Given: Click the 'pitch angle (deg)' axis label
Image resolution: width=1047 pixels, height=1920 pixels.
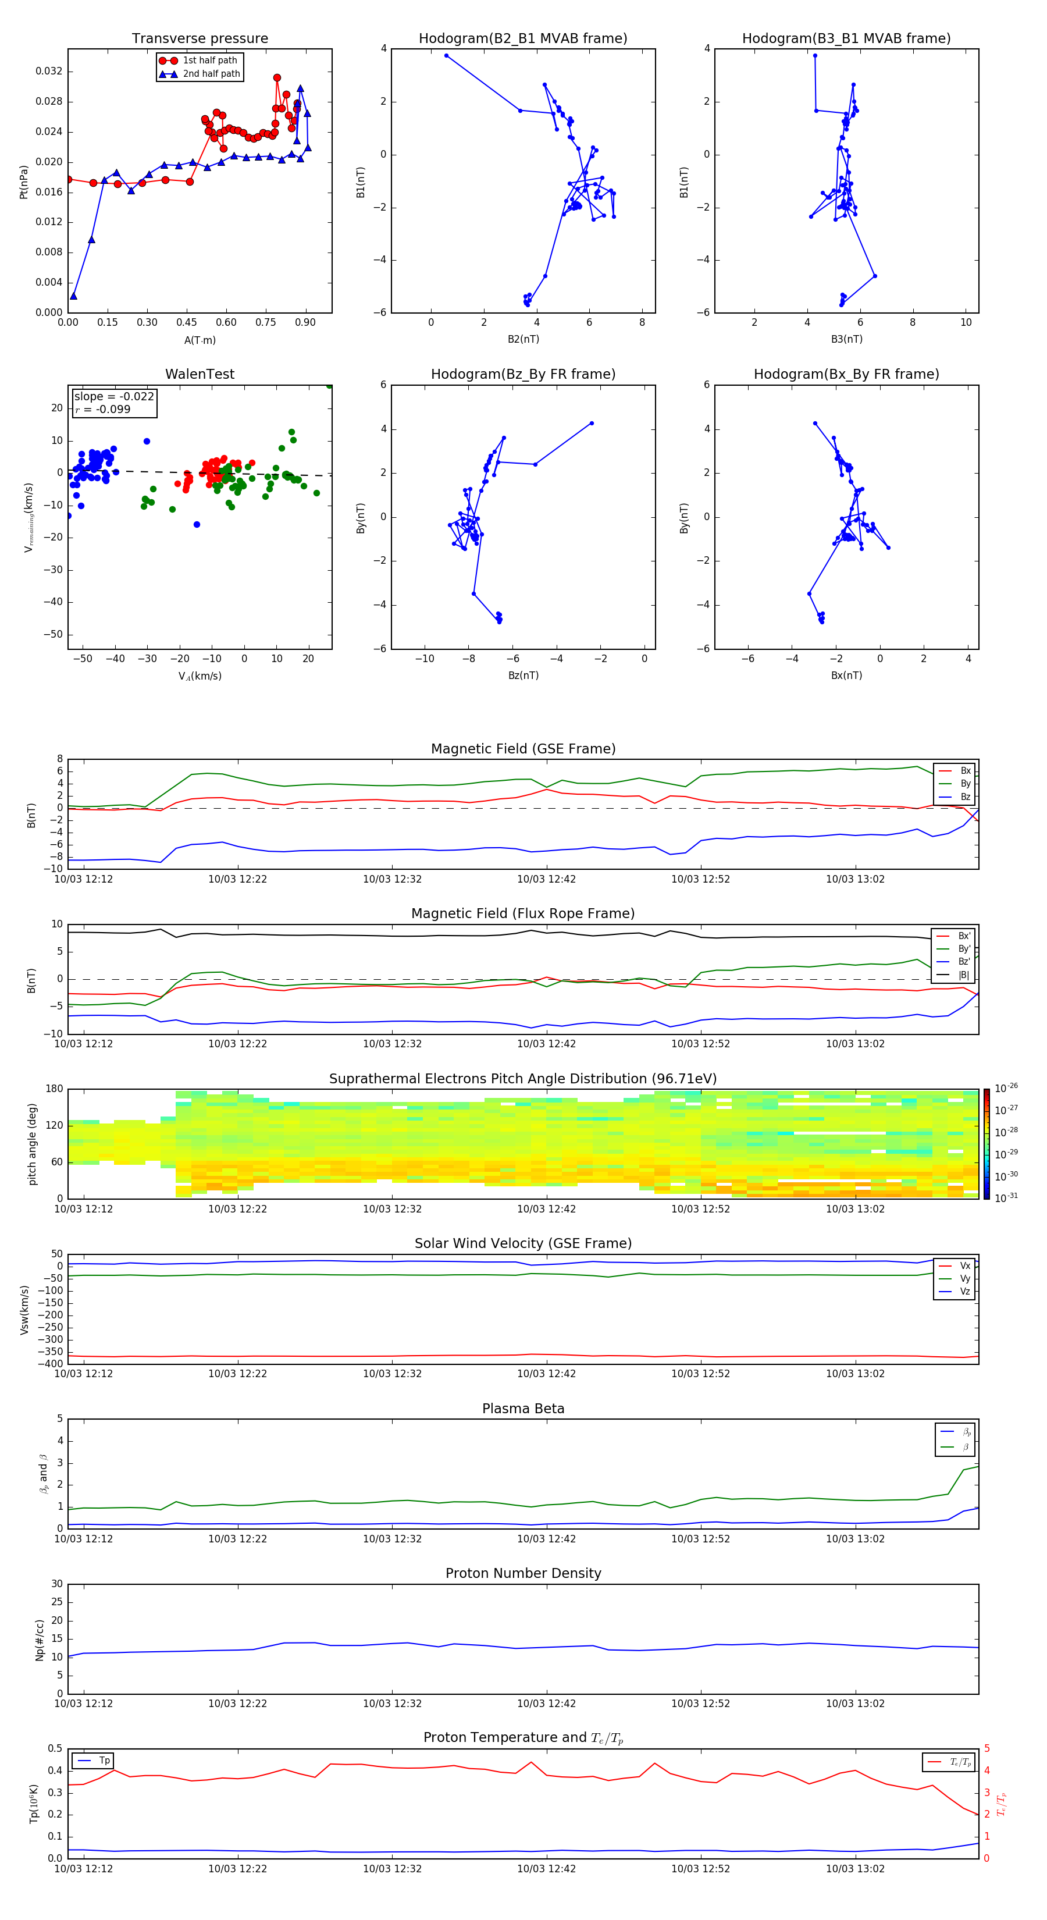Looking at the screenshot, I should click(32, 1144).
